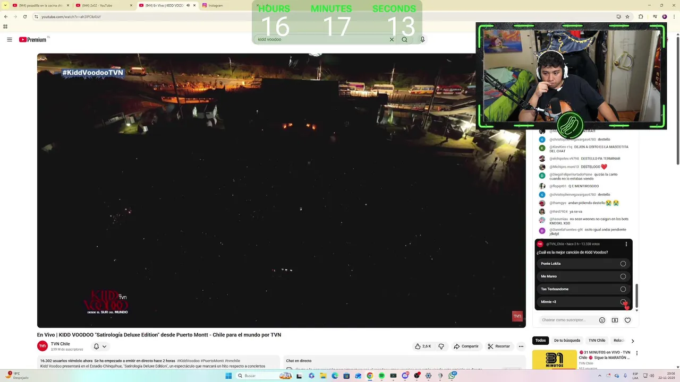Open Spotify from the taskbar
Screen dimensions: 680x382
381,376
